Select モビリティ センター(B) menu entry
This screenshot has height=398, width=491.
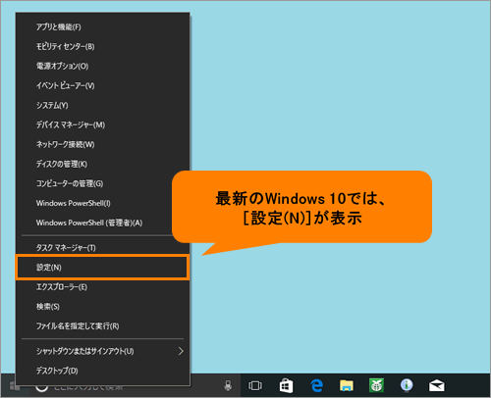102,46
